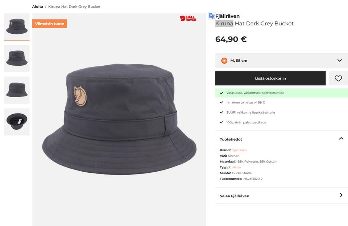Click the Google Translate icon near the brand name
This screenshot has width=348, height=226.
[212, 16]
